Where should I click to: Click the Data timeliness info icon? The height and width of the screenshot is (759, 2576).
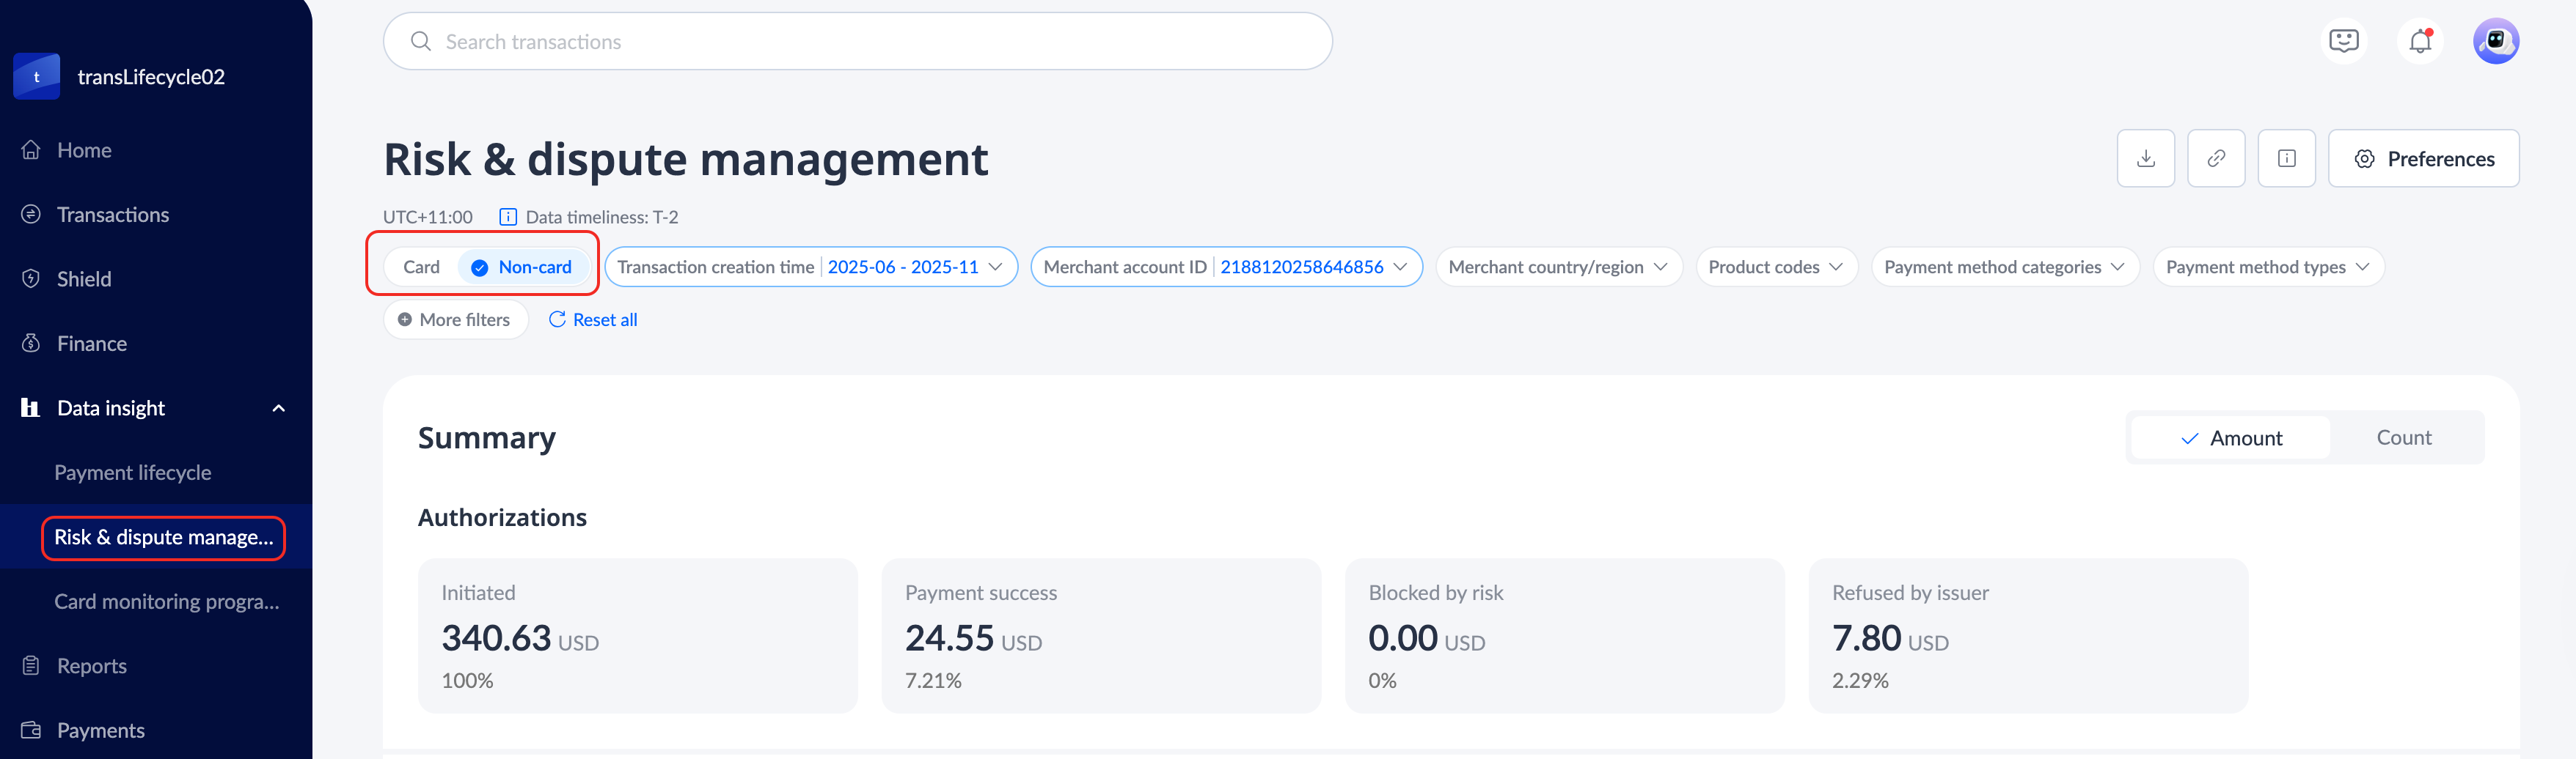[508, 217]
